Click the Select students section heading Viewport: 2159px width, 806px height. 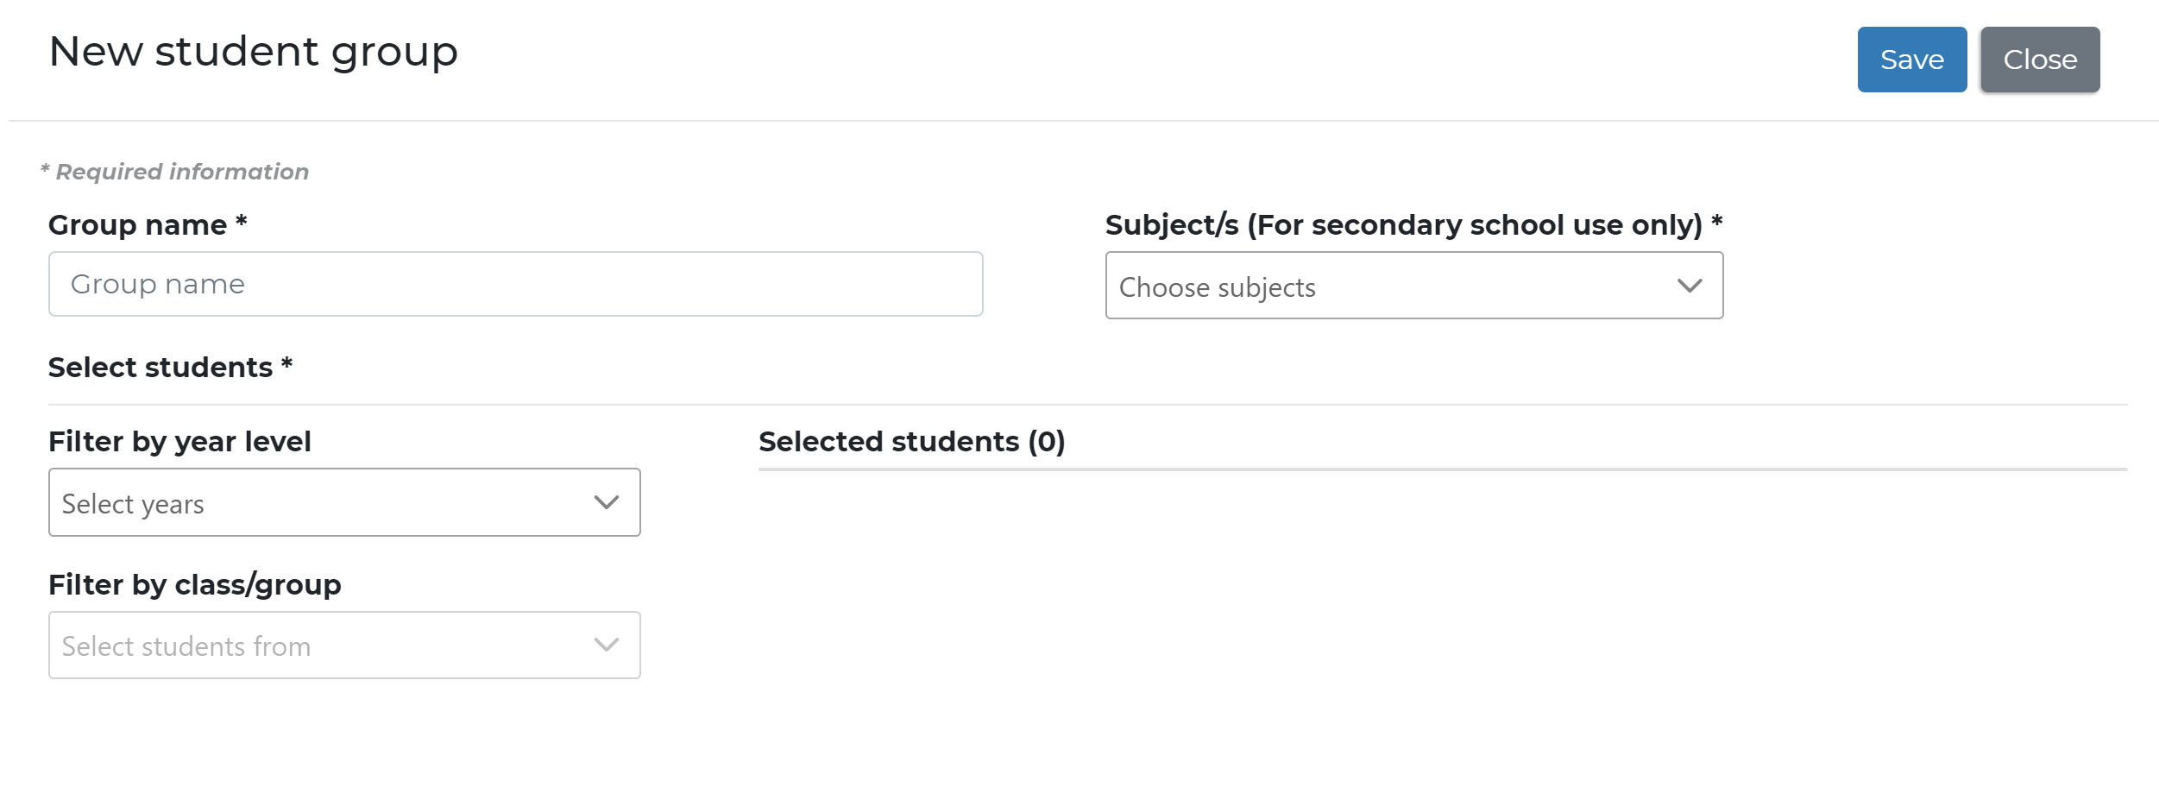(161, 368)
